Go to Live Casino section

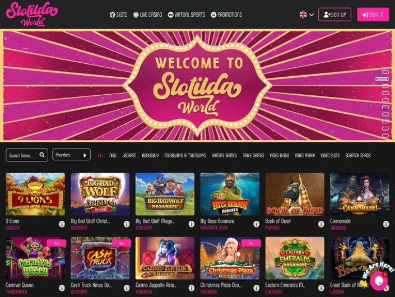click(147, 15)
